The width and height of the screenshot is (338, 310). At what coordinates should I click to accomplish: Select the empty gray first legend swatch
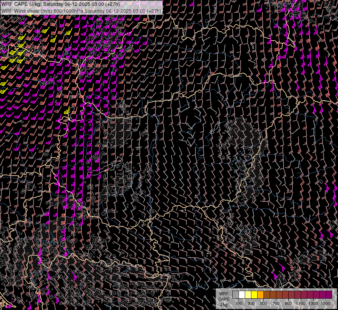tap(236, 295)
